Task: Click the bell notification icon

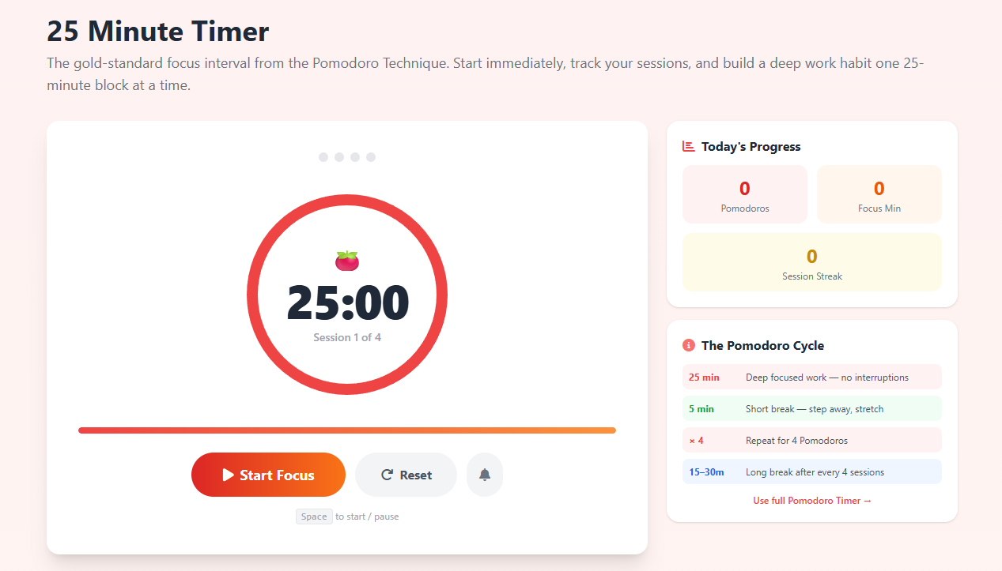Action: click(x=484, y=474)
